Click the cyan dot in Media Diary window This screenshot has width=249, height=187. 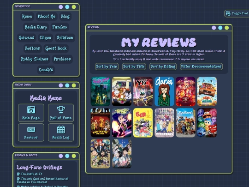[67, 85]
